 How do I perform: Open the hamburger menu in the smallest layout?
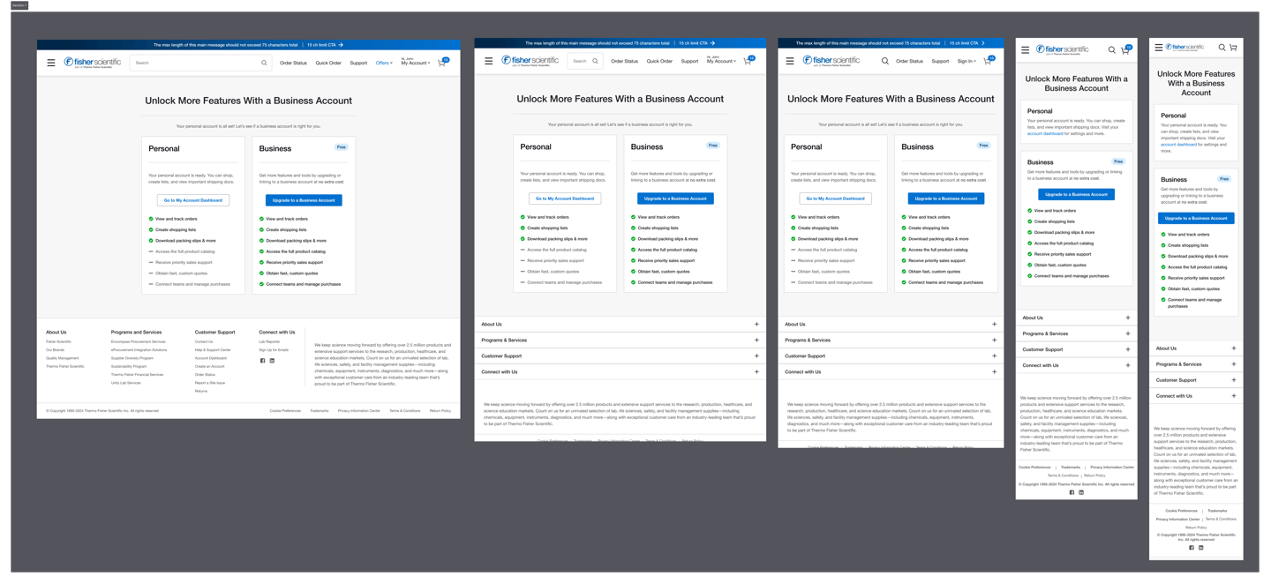pyautogui.click(x=1158, y=49)
